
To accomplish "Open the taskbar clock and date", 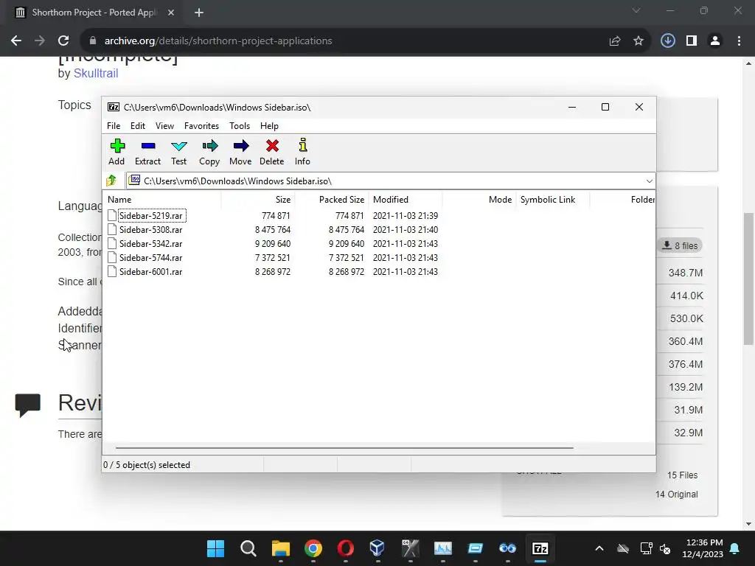I will (x=703, y=548).
